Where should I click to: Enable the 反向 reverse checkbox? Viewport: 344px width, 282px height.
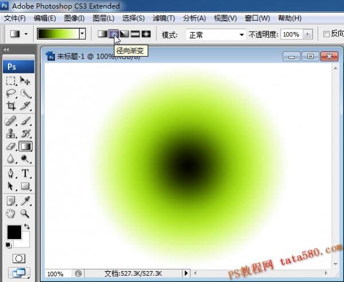point(326,34)
